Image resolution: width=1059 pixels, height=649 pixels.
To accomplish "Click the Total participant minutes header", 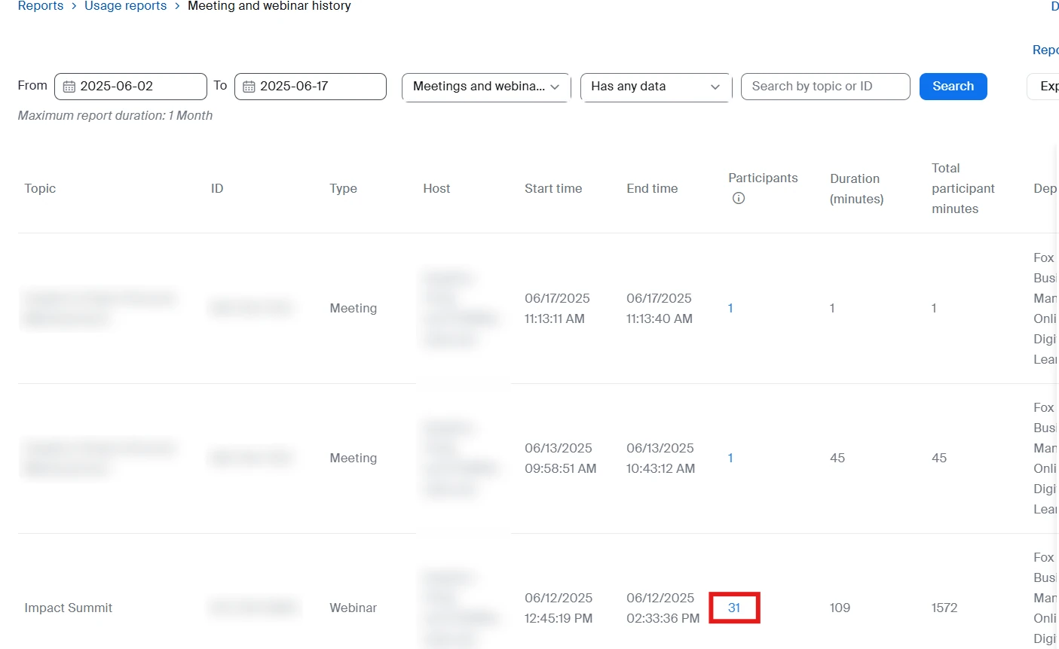I will tap(963, 188).
